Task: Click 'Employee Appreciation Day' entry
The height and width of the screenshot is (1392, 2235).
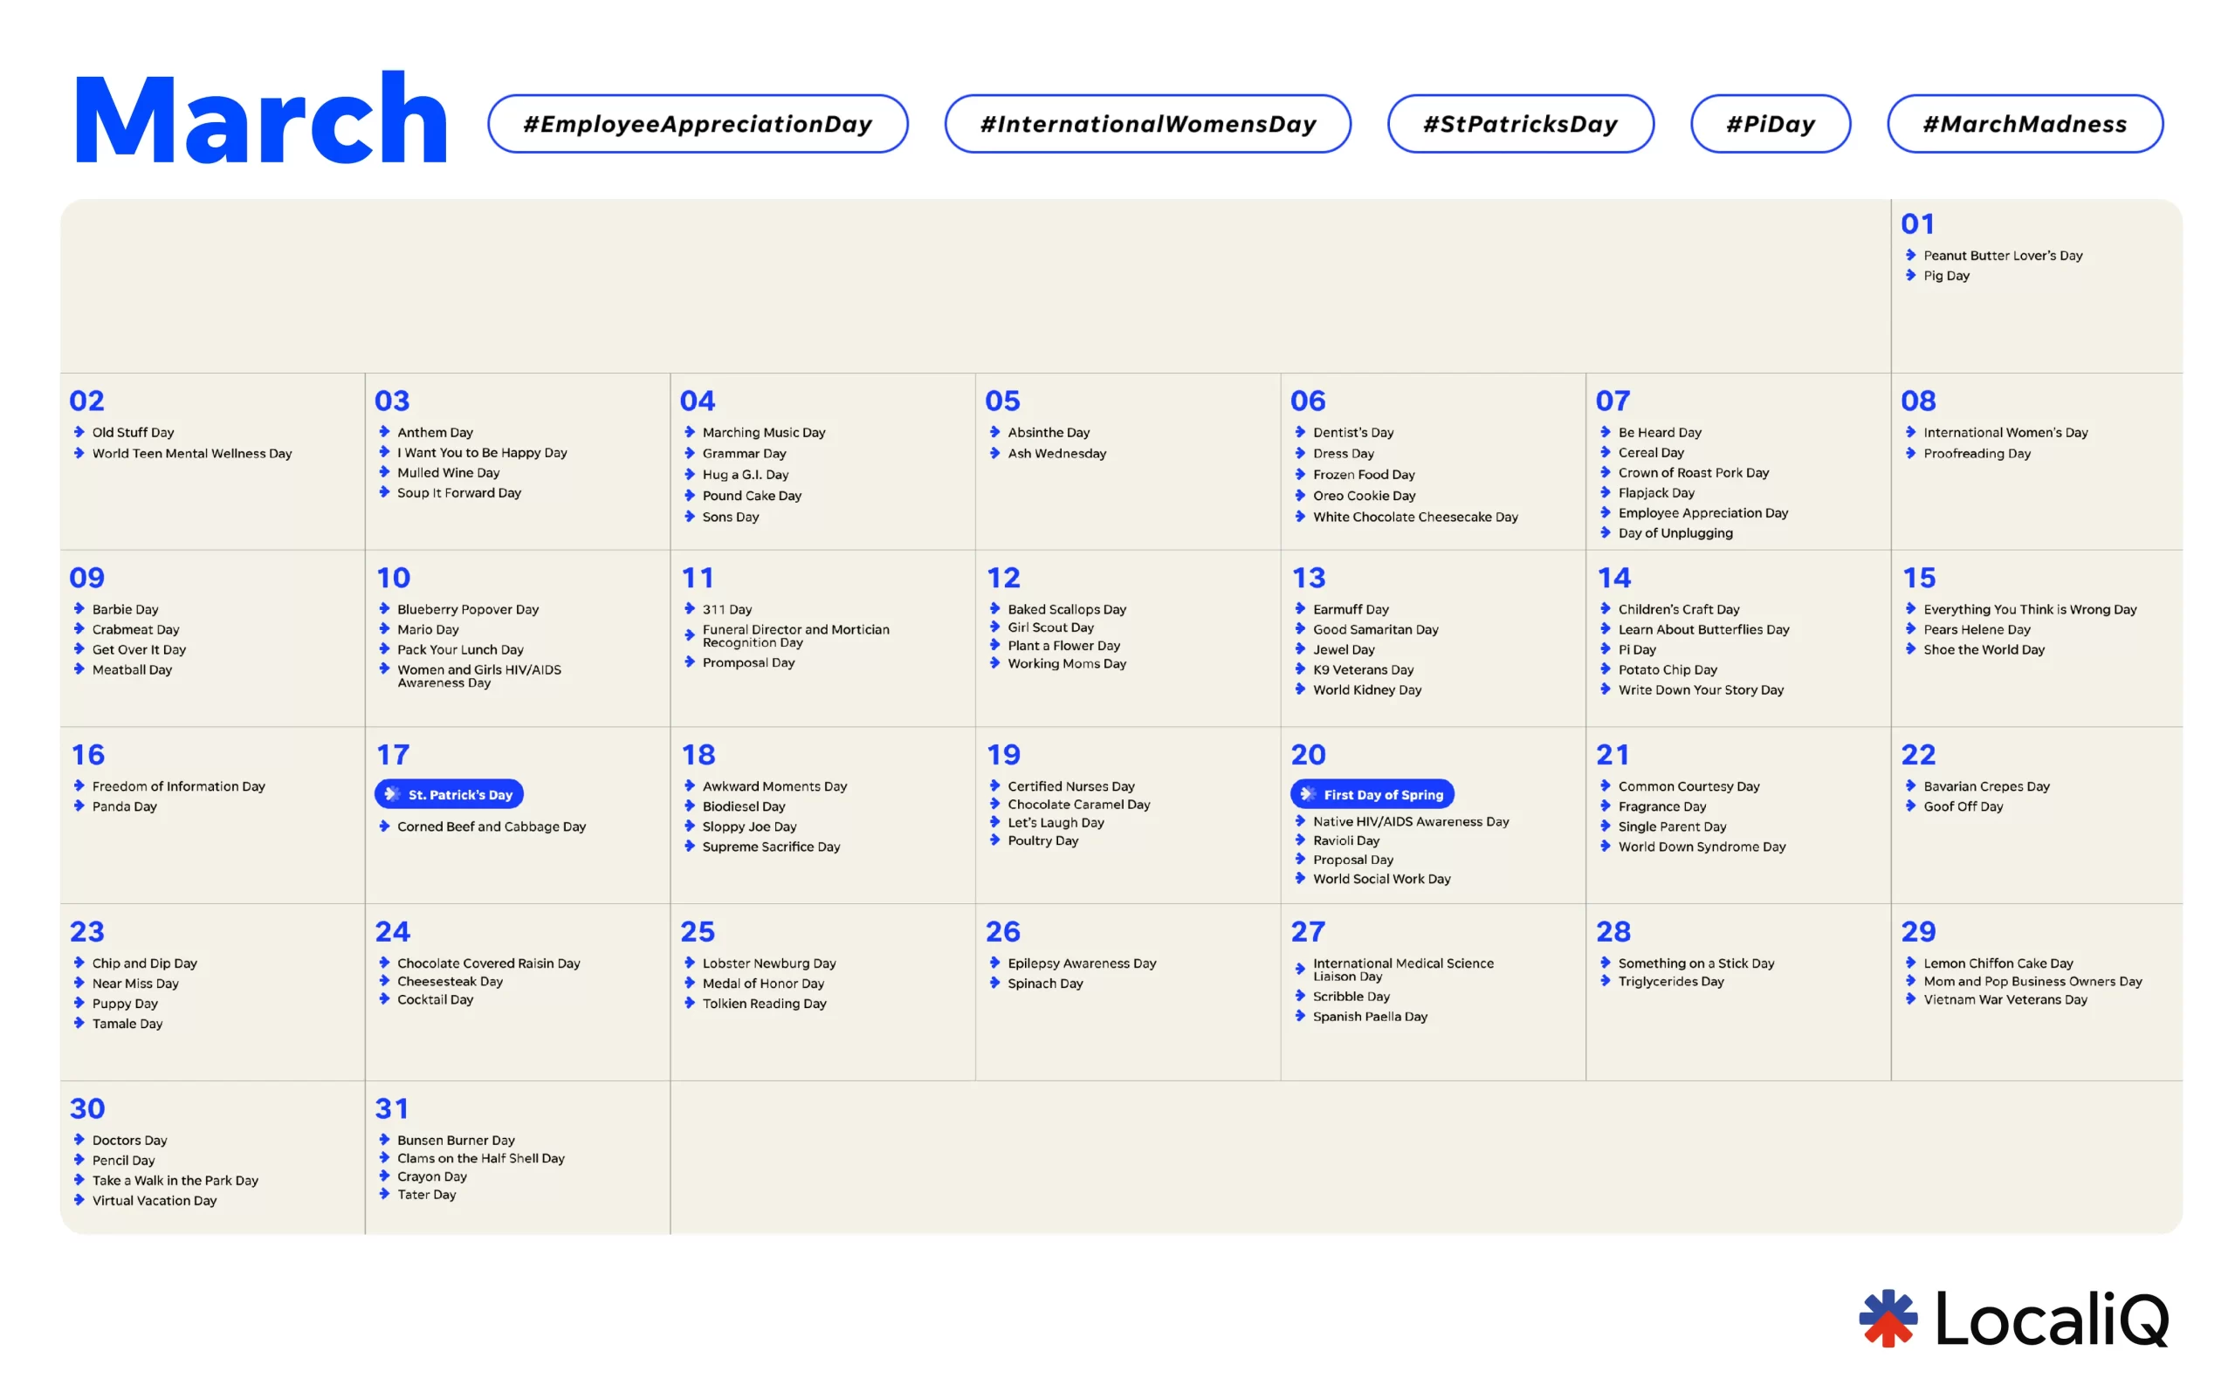Action: pos(1702,513)
